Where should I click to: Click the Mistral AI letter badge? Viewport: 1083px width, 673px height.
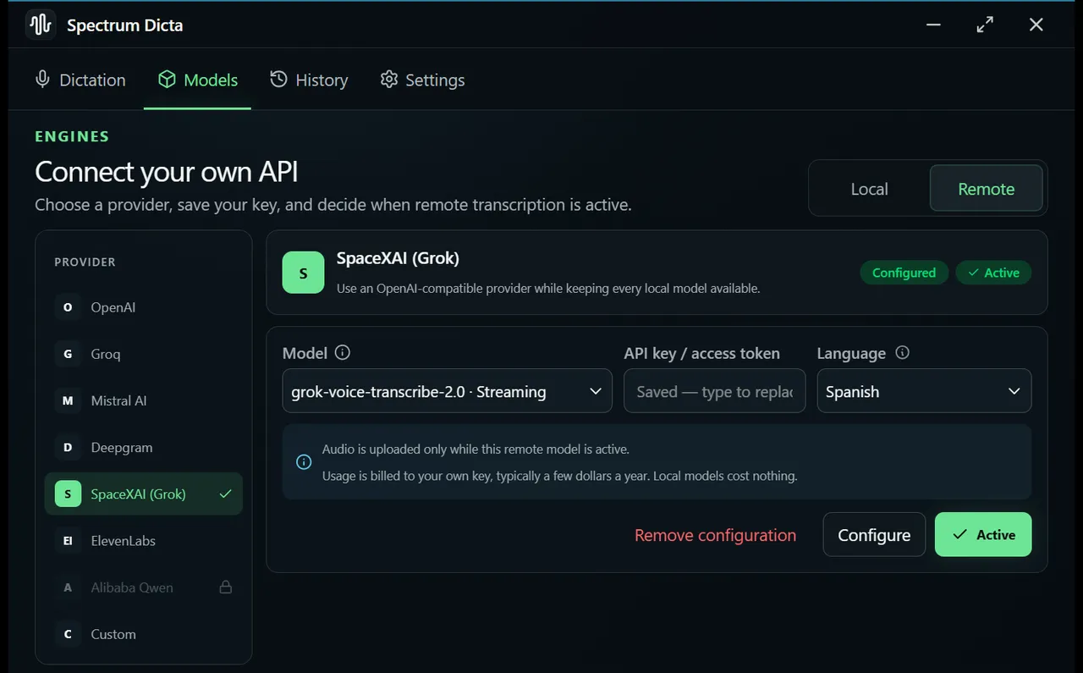pos(68,400)
